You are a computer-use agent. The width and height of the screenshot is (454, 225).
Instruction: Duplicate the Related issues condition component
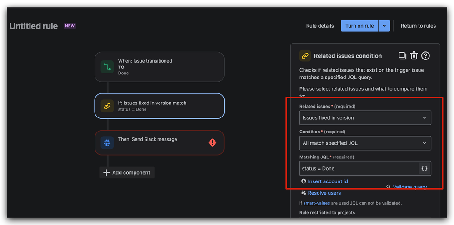tap(403, 55)
